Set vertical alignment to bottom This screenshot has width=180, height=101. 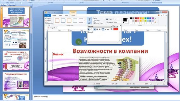click(108, 29)
